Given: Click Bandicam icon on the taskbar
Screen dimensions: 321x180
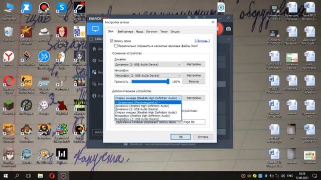Looking at the screenshot, I should point(63,175).
